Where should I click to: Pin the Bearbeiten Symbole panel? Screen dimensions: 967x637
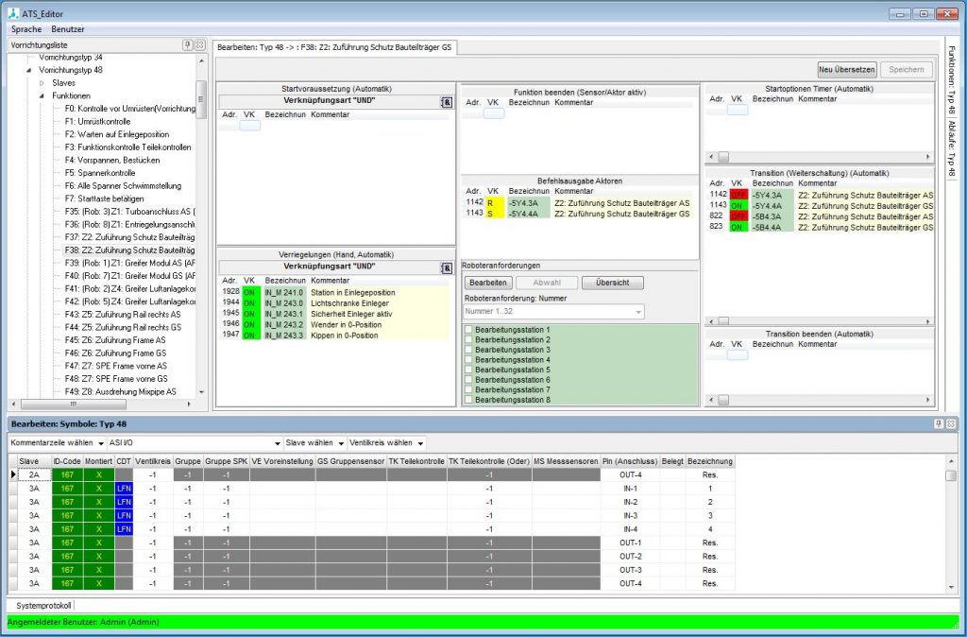939,423
